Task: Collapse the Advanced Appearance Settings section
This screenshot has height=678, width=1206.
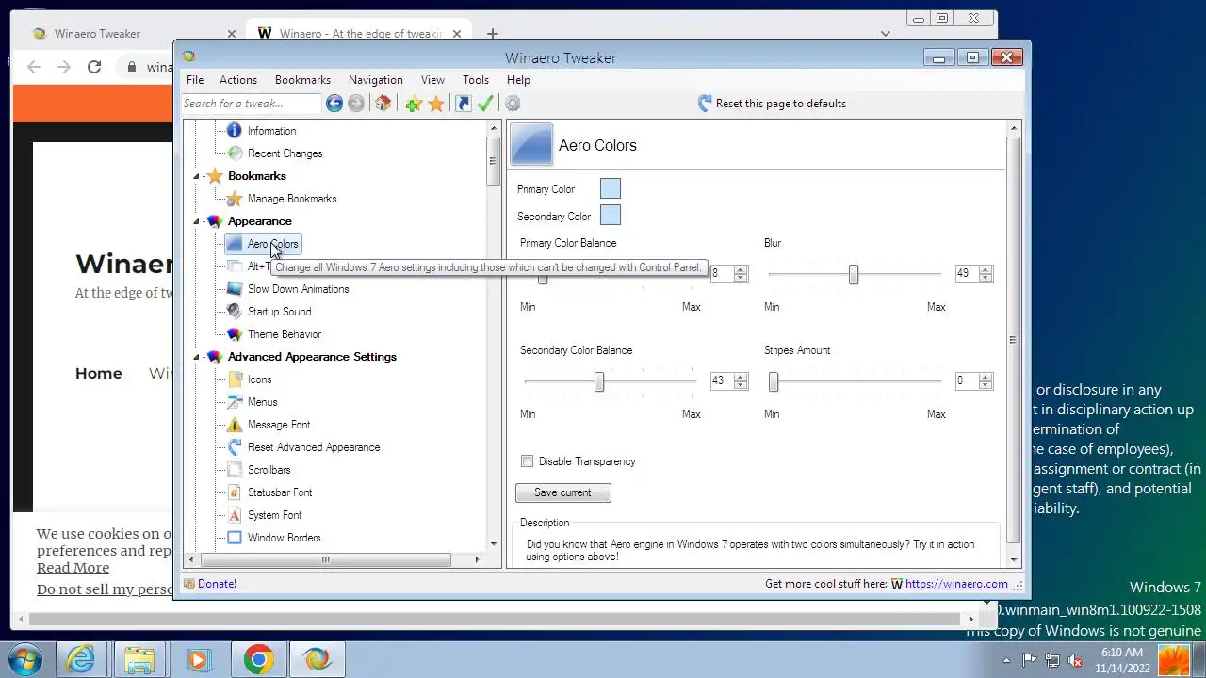Action: [197, 357]
